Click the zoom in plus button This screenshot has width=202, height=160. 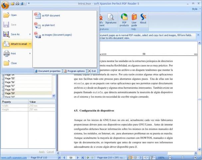[195, 158]
